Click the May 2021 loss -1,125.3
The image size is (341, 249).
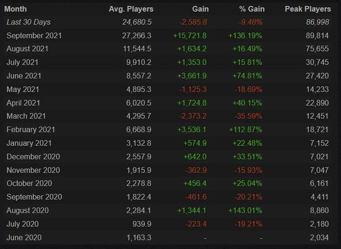[x=193, y=90]
